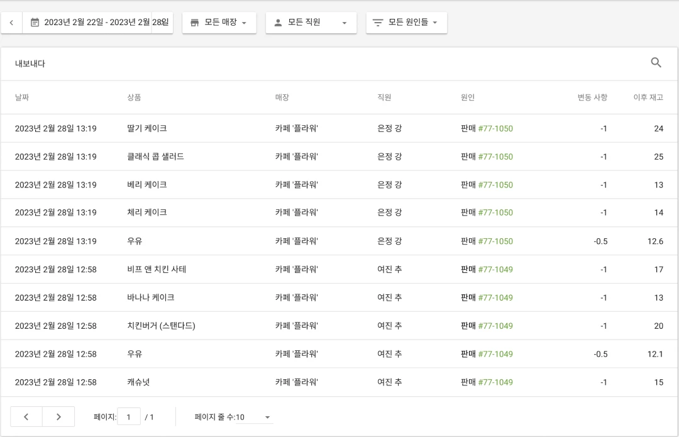679x437 pixels.
Task: Click the store icon on 모든 매장 filter
Action: click(x=195, y=22)
